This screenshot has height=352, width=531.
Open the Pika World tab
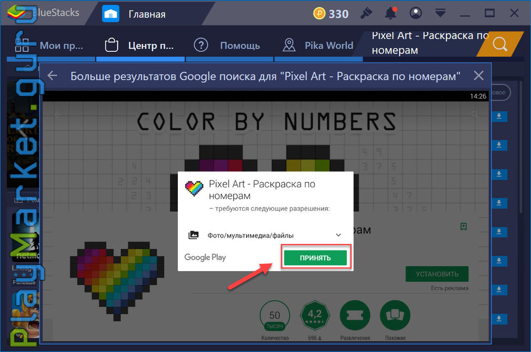tap(318, 45)
